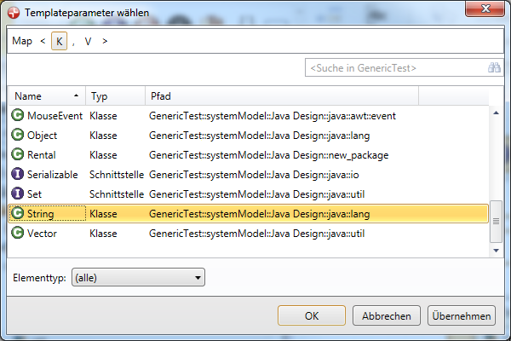This screenshot has height=341, width=511.
Task: Click the binoculars search icon
Action: click(494, 67)
